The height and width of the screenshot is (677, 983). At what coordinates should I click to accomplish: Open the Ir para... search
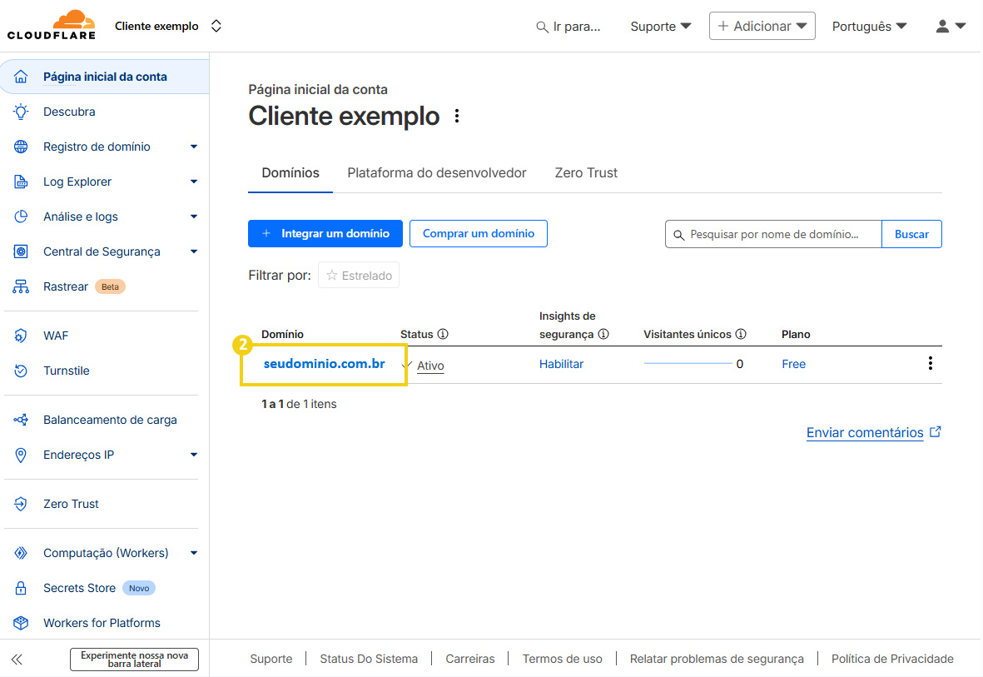tap(570, 26)
